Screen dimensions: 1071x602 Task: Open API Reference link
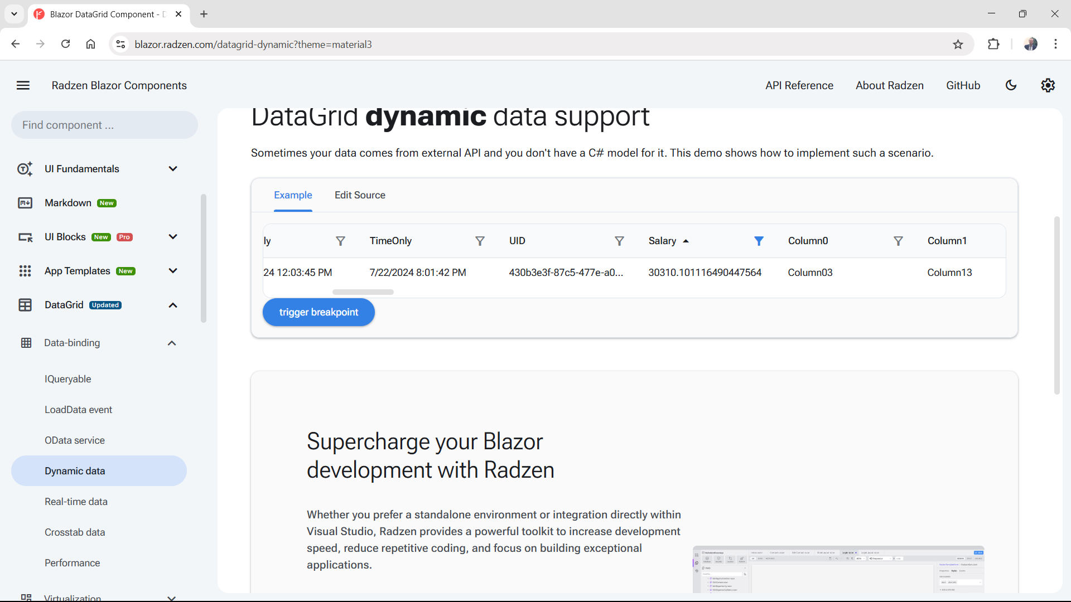point(799,85)
